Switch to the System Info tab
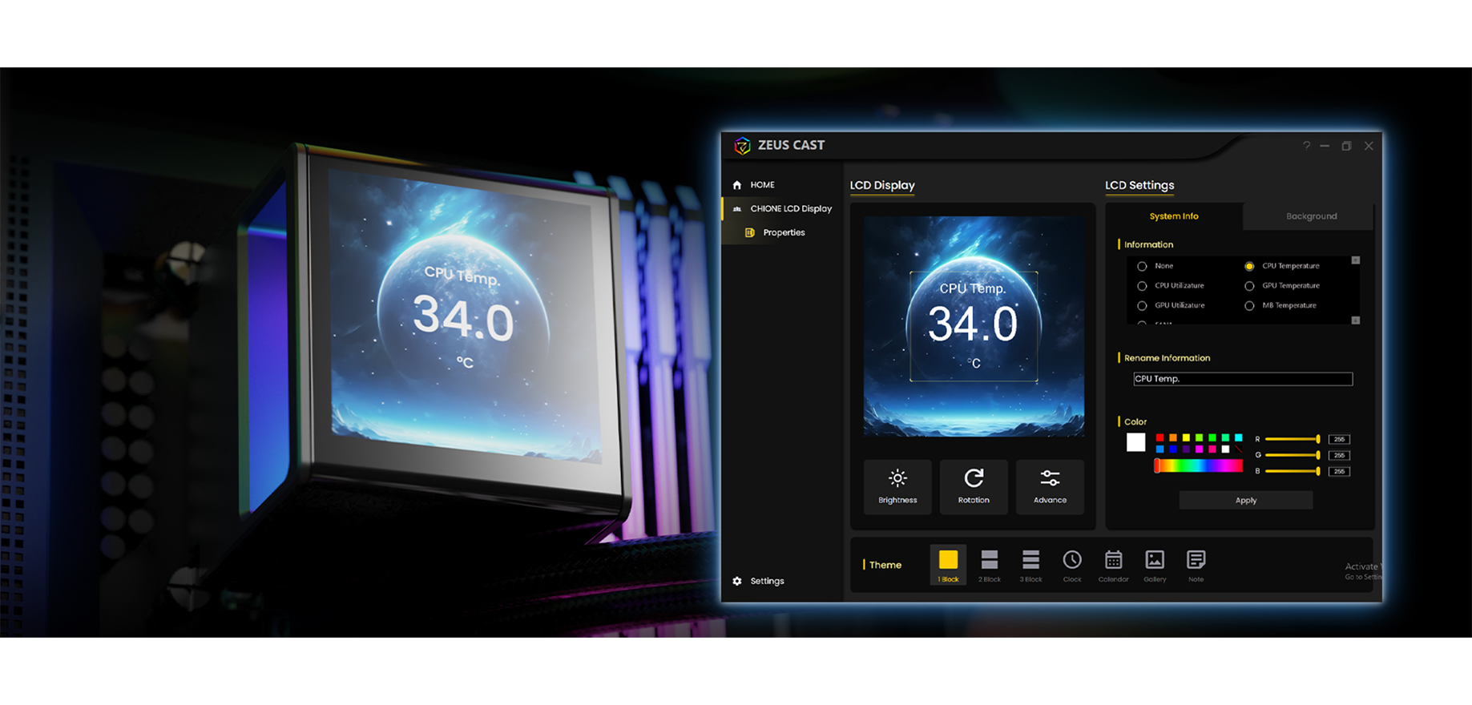This screenshot has width=1472, height=705. coord(1174,216)
